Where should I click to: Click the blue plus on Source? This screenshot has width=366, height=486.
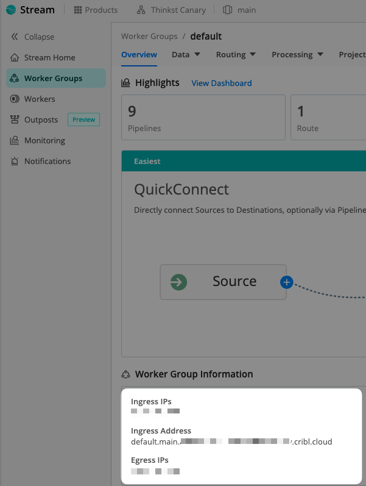pyautogui.click(x=286, y=282)
